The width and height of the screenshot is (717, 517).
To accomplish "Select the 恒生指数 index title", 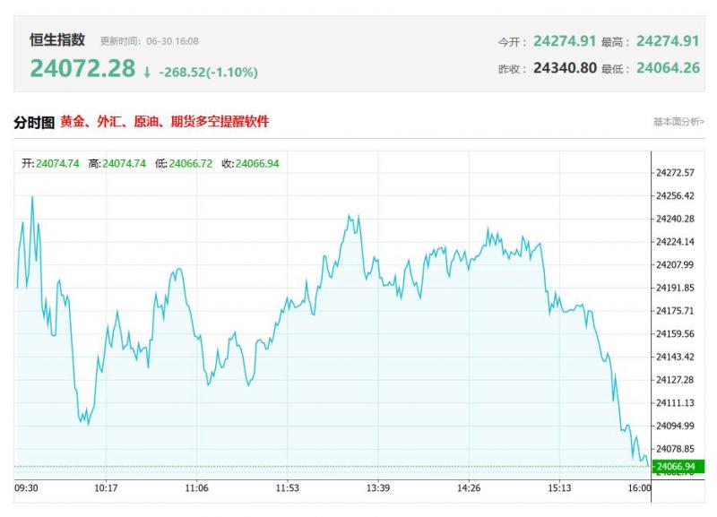I will [x=57, y=39].
